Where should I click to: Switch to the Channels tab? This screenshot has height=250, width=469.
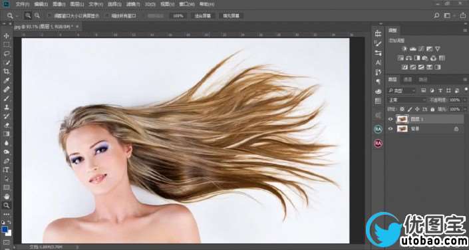(408, 80)
